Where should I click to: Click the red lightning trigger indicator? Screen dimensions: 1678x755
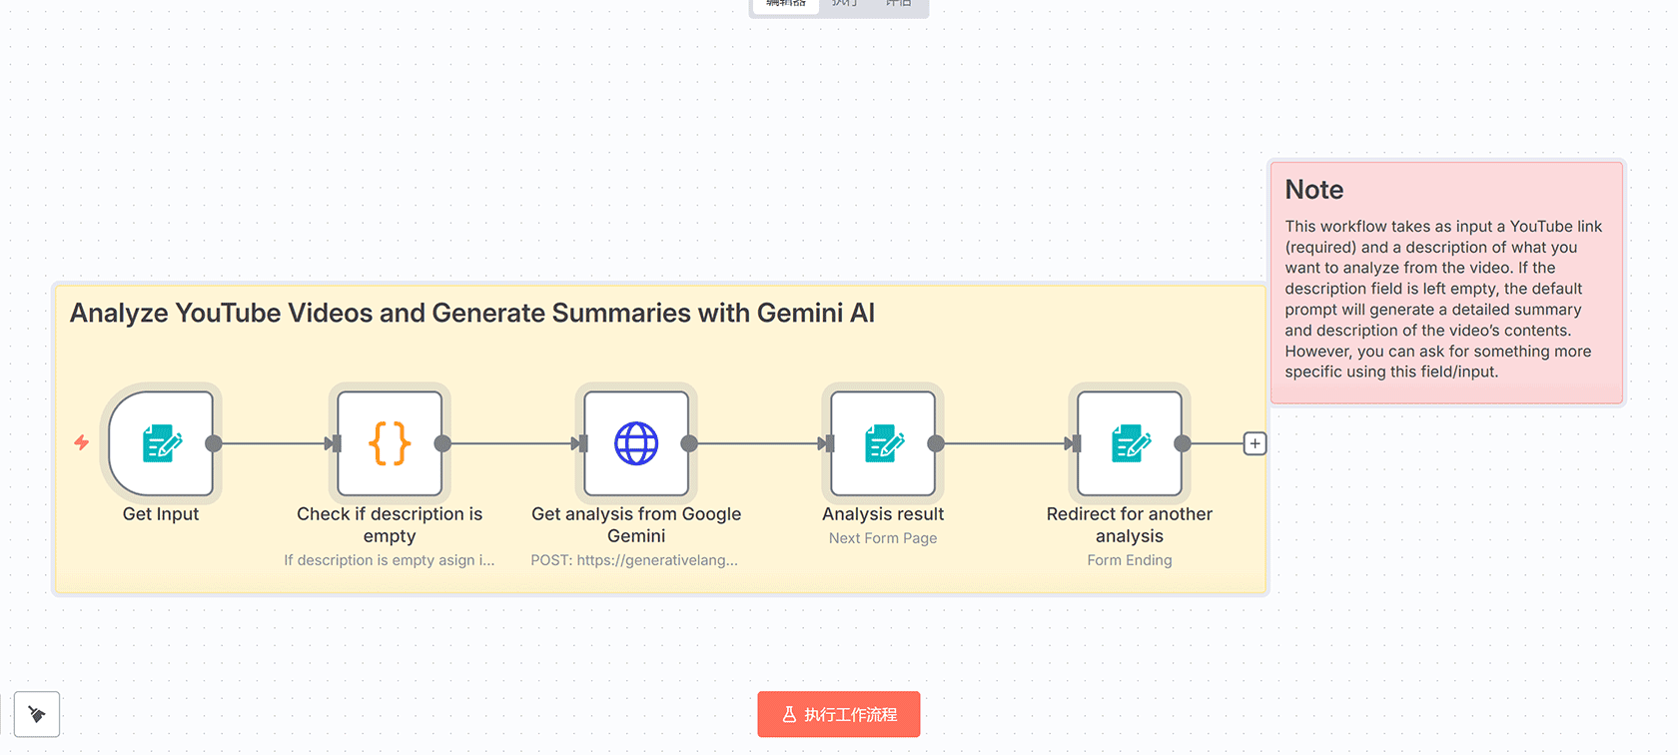[x=82, y=442]
